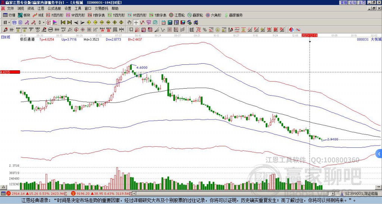Expand the candlestick style dropdown arrow
The height and width of the screenshot is (204, 382).
pyautogui.click(x=44, y=23)
